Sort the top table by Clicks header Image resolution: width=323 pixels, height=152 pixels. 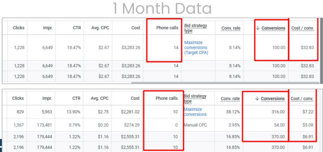click(19, 28)
